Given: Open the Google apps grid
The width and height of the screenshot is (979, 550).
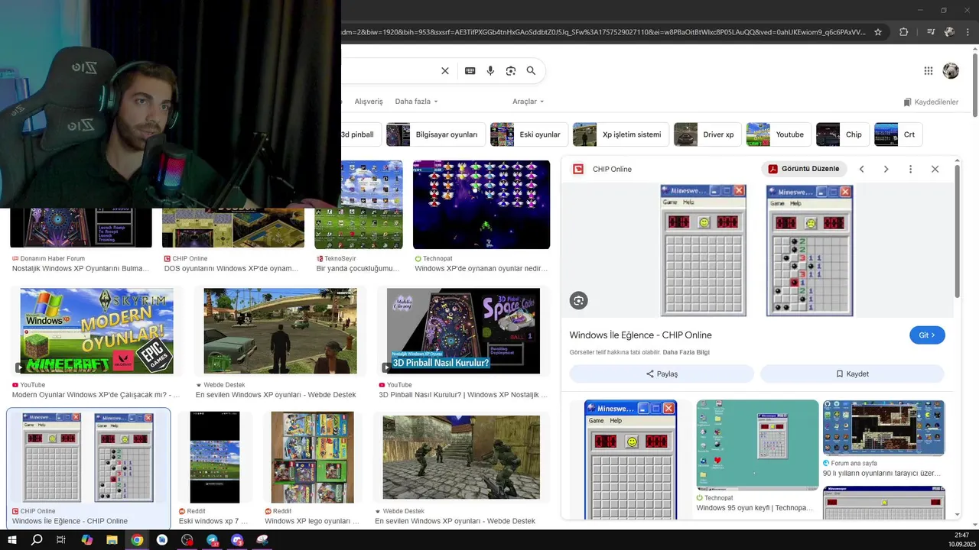Looking at the screenshot, I should click(929, 71).
